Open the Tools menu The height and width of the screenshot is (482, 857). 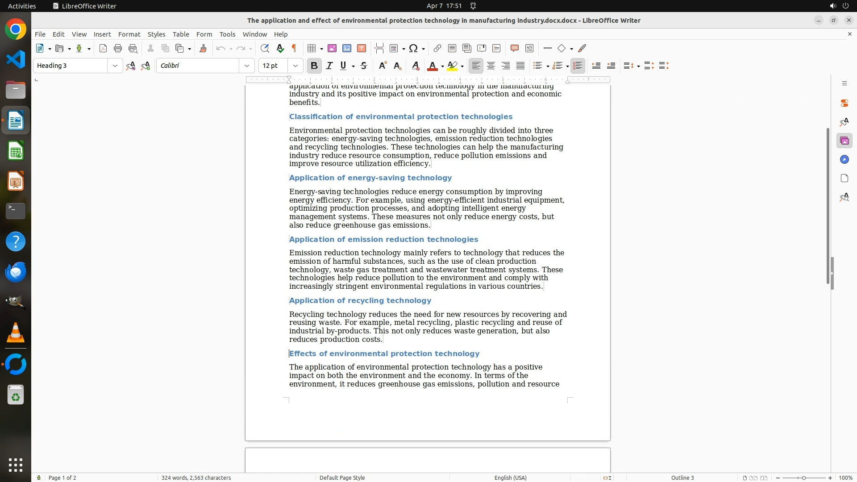pos(227,34)
